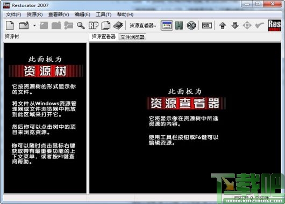
Task: Open the RP ResPatcher tool
Action: pyautogui.click(x=94, y=25)
